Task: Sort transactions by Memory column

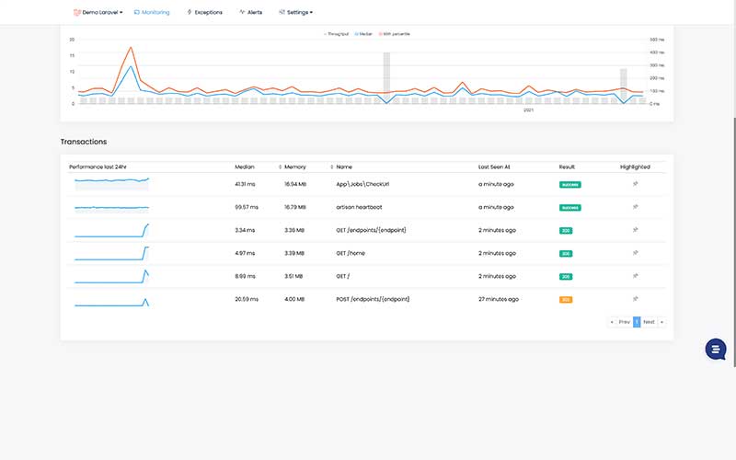Action: pos(294,167)
